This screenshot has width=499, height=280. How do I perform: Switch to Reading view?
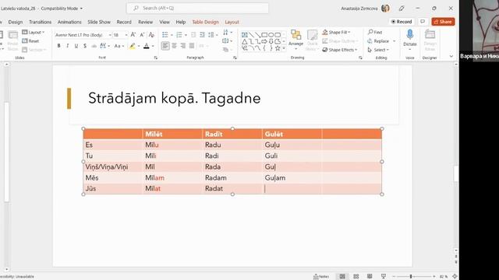point(370,277)
